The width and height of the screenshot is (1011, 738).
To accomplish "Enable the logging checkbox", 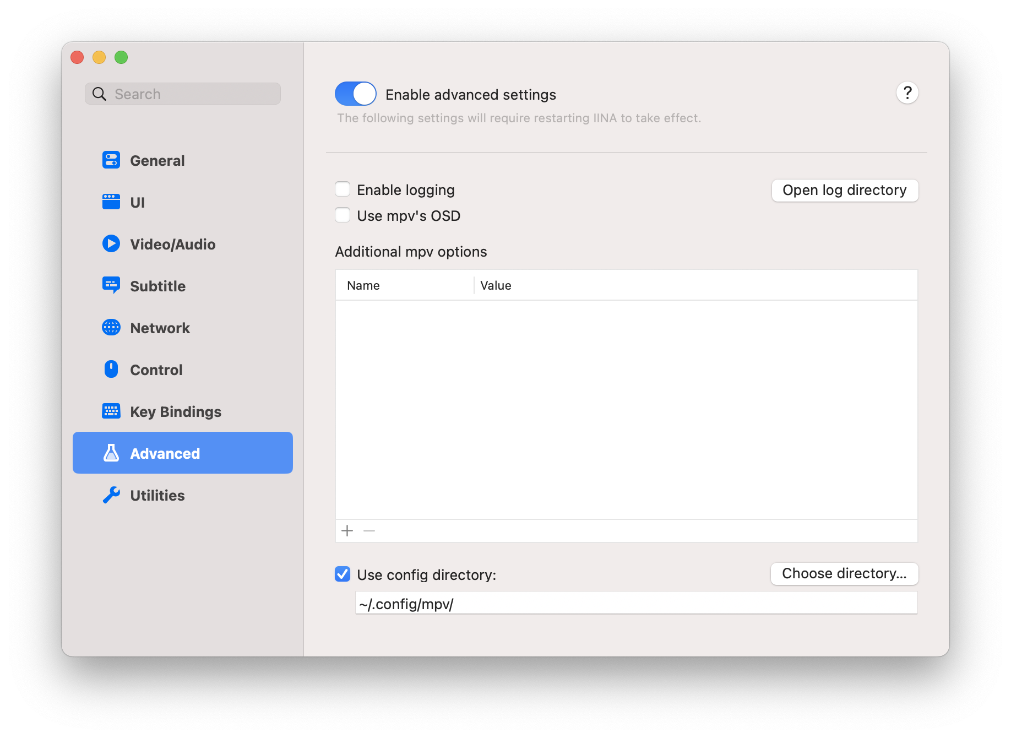I will 343,189.
